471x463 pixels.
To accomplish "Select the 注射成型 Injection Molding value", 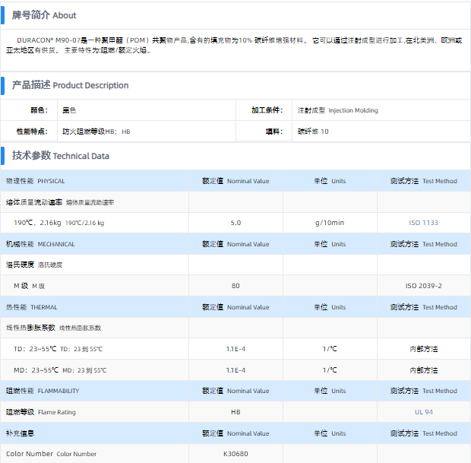I will pos(337,110).
